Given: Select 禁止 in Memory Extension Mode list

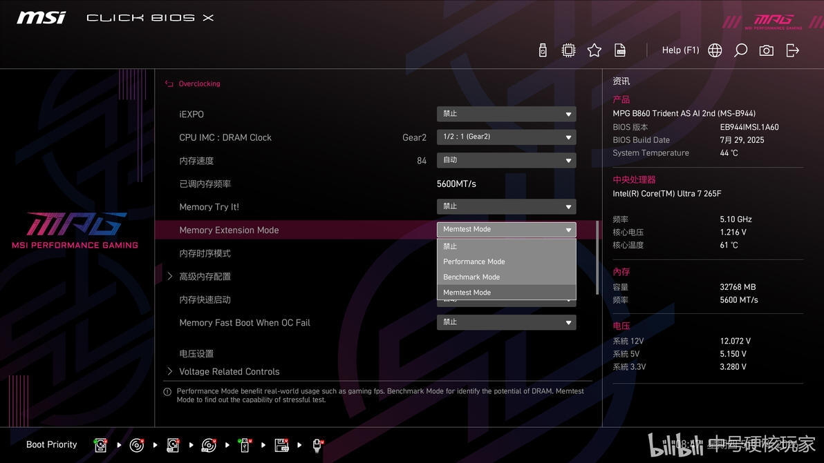Looking at the screenshot, I should 506,246.
